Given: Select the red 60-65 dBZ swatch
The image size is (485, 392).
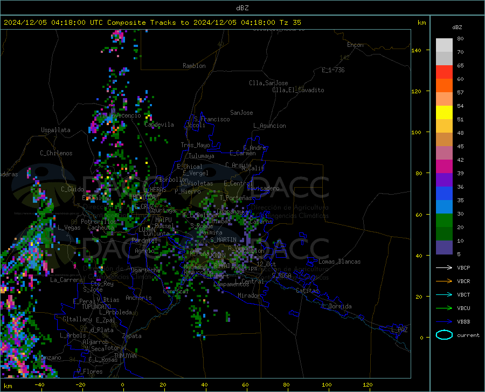Looking at the screenshot, I should coord(444,72).
